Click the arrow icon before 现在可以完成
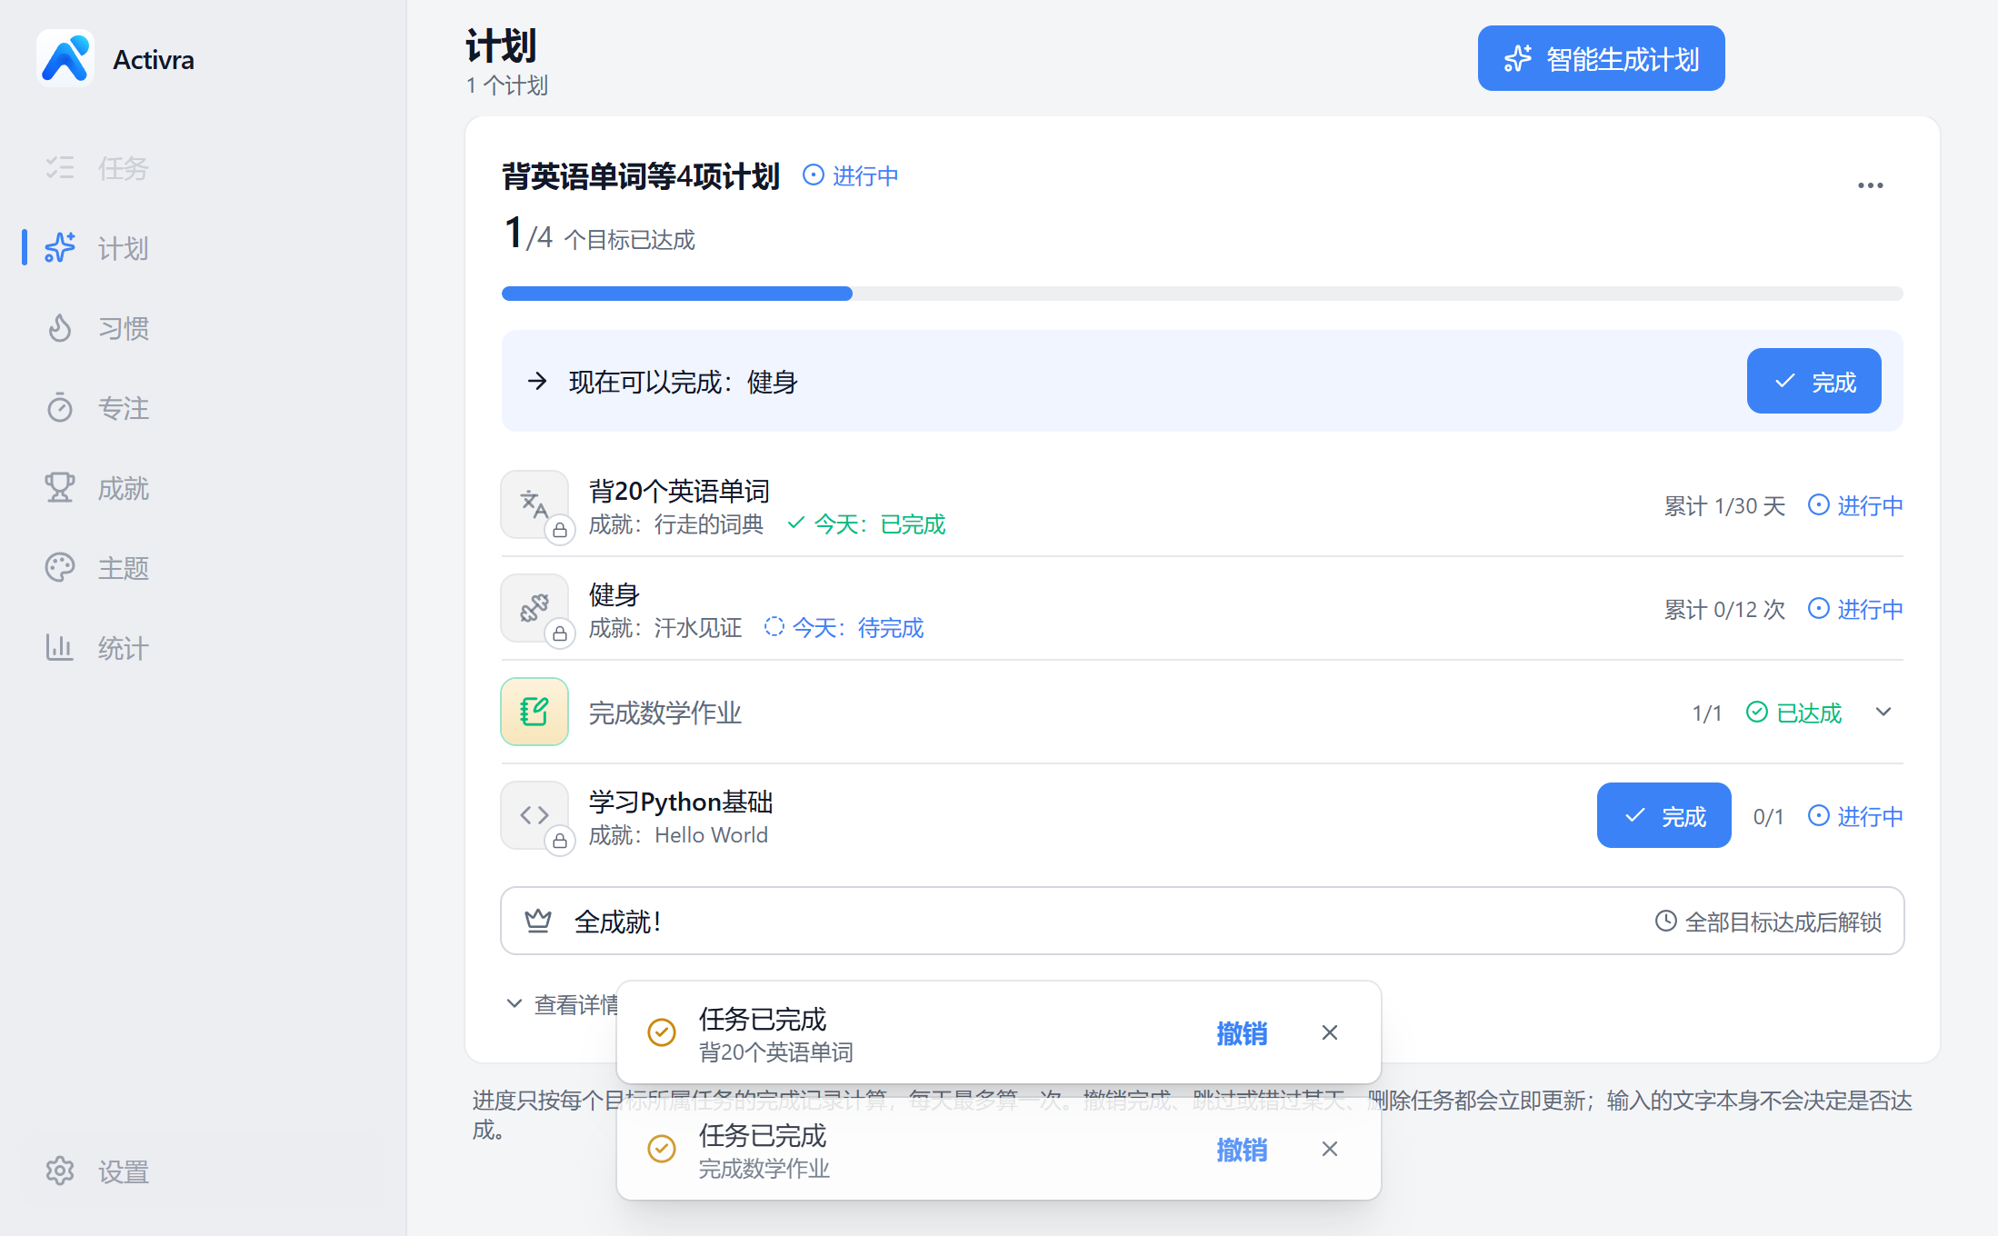 tap(537, 382)
